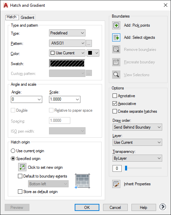Click the hatch pattern Swatch preview
The image size is (171, 215).
point(67,63)
